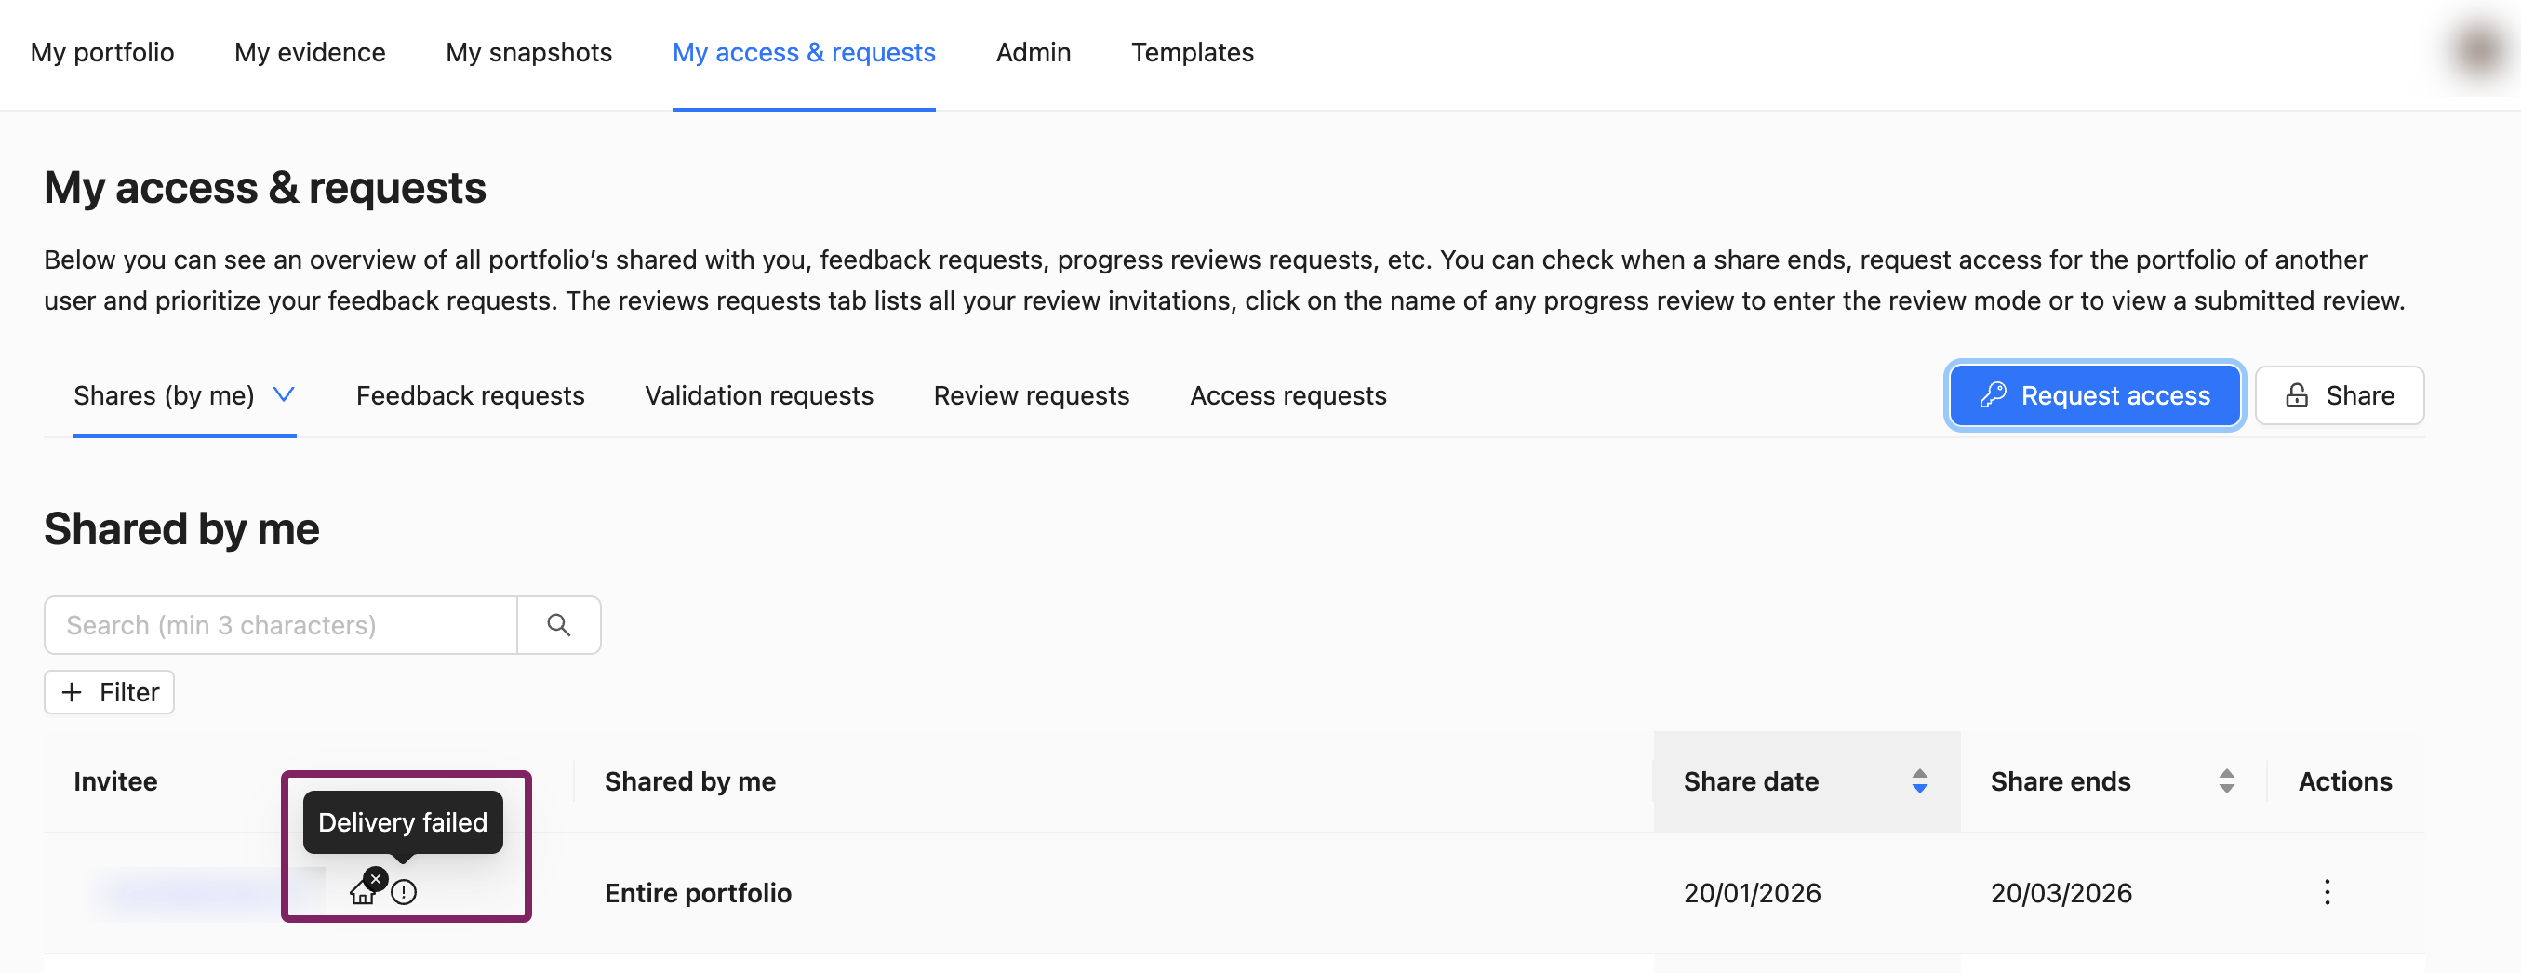Click the delivery failed warning info icon
The height and width of the screenshot is (973, 2521).
(404, 892)
